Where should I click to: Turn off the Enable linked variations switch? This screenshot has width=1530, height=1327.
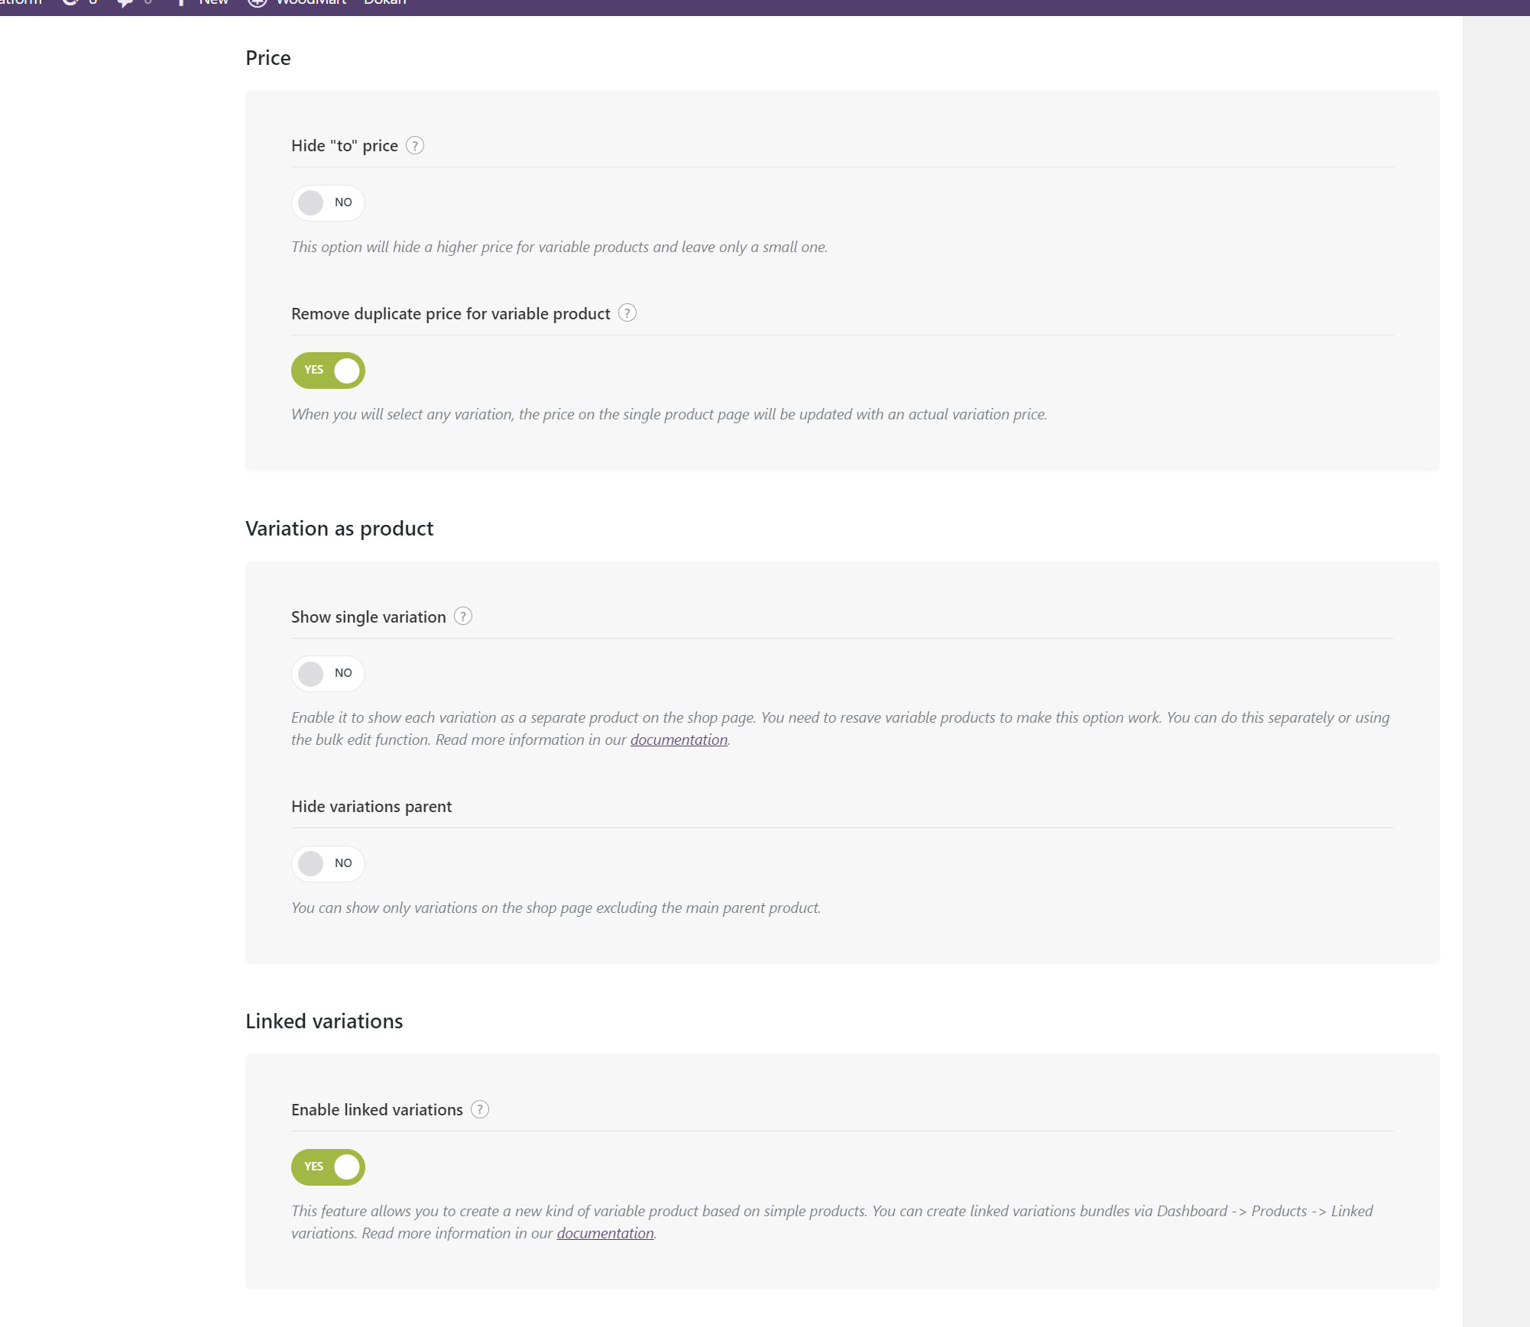328,1167
